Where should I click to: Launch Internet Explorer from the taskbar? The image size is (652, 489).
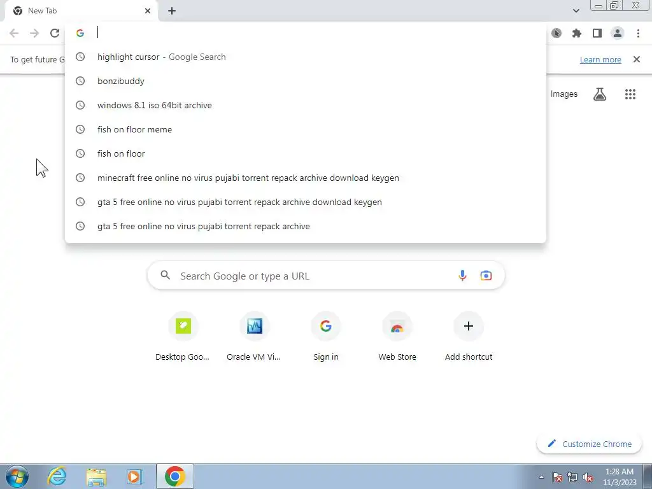pyautogui.click(x=57, y=476)
